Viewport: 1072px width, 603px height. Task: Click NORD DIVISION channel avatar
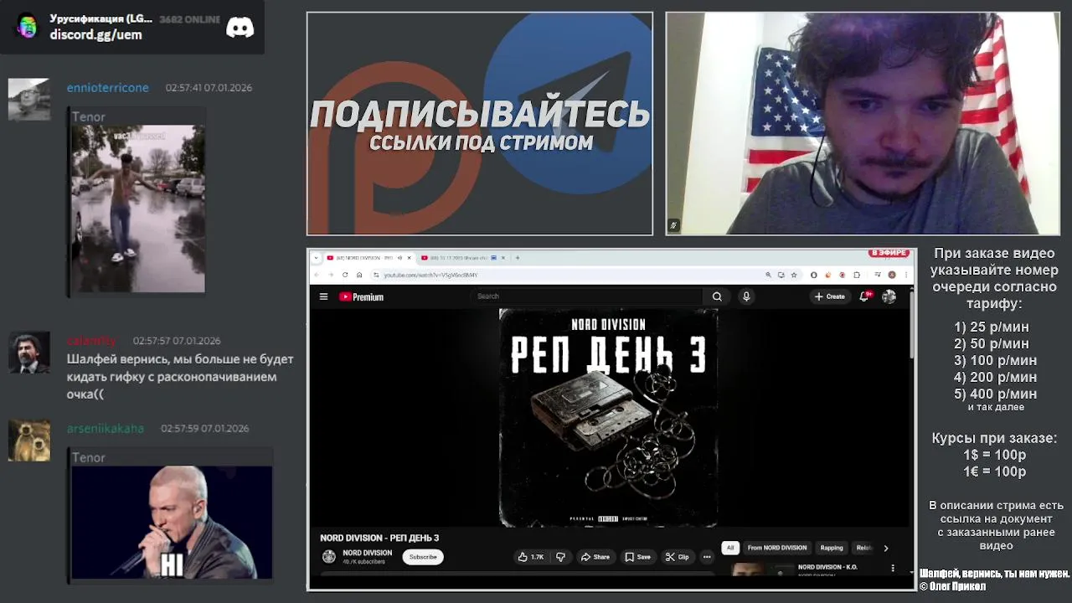click(329, 557)
